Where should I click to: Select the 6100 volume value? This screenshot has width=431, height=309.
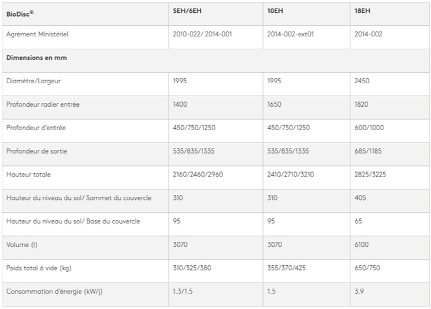point(361,245)
